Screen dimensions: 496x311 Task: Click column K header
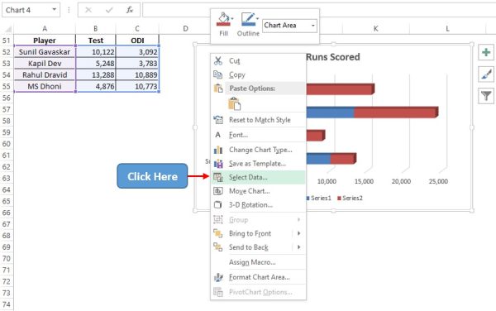376,28
